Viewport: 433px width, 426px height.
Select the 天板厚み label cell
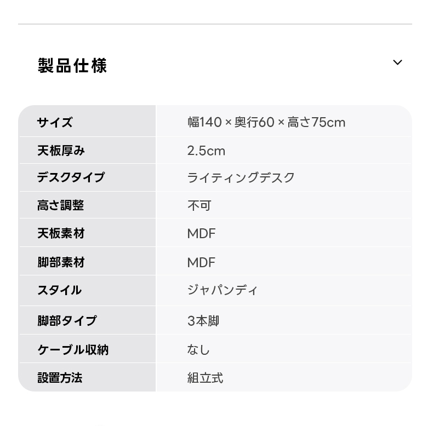[x=61, y=151]
